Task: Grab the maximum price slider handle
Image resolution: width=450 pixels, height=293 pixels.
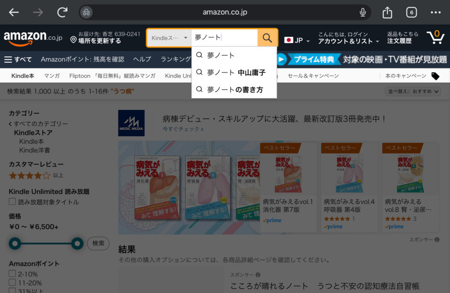Action: point(77,244)
